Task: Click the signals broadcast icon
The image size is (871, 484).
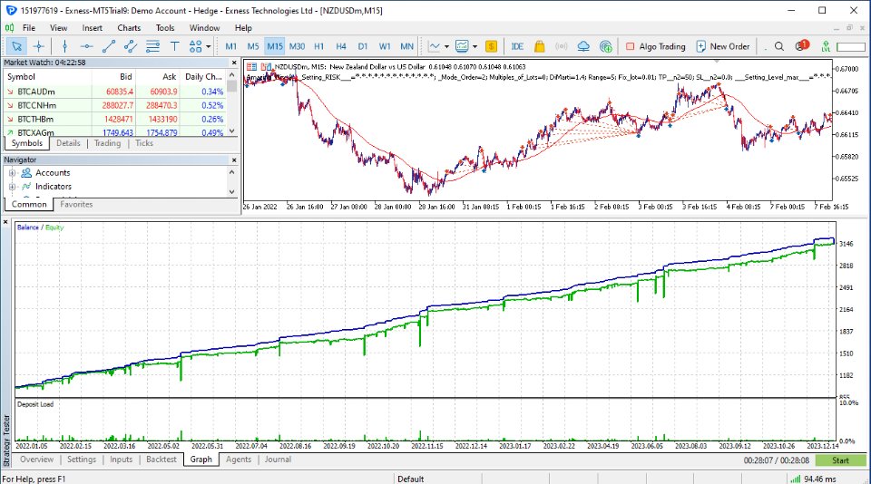Action: tap(561, 46)
